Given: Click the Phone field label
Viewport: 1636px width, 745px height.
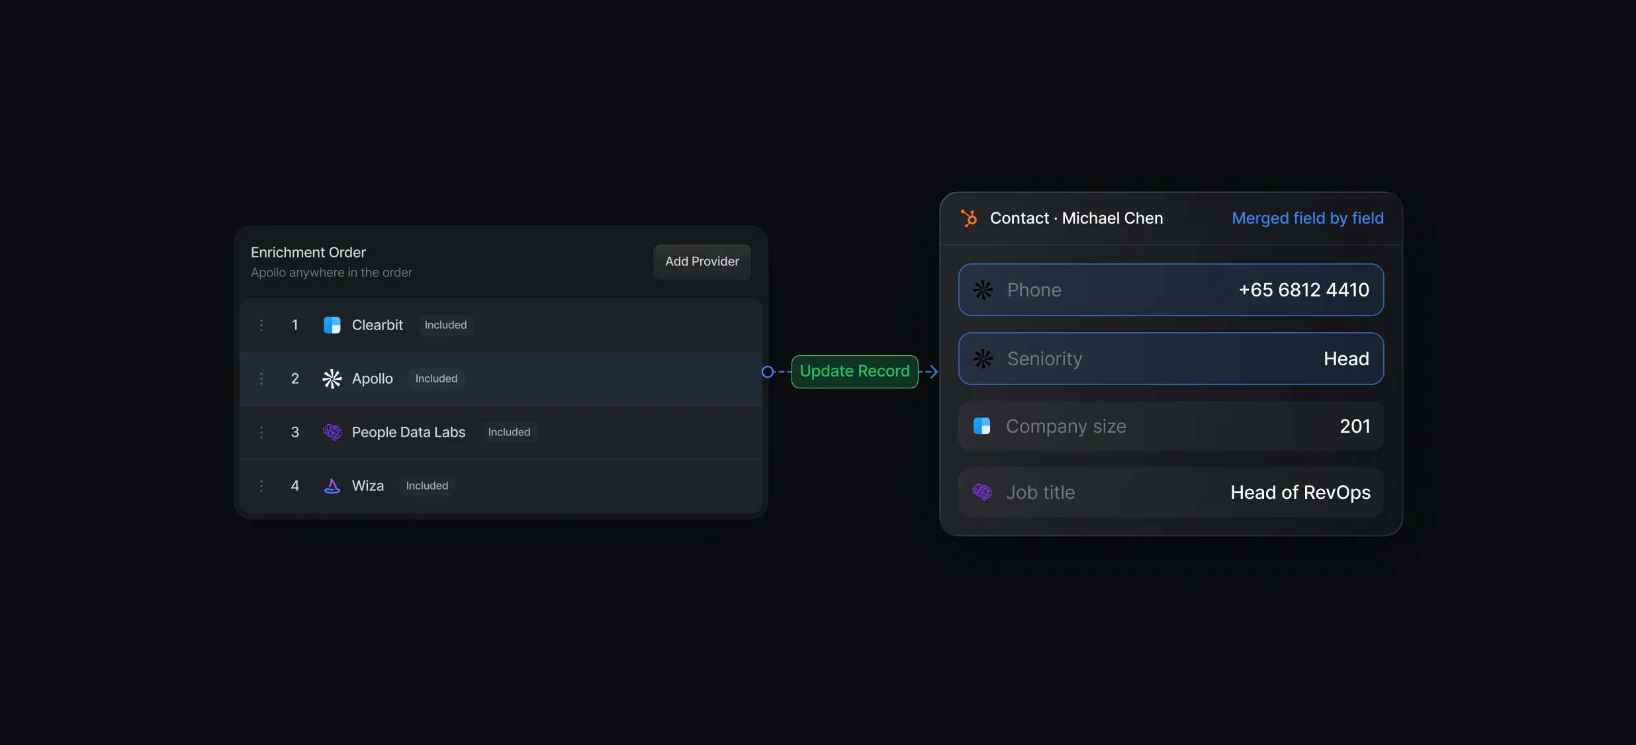Looking at the screenshot, I should pyautogui.click(x=1034, y=290).
